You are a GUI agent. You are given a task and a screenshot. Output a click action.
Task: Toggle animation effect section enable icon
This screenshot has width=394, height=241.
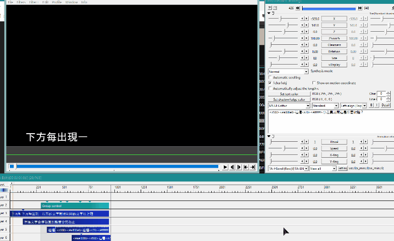point(273,136)
